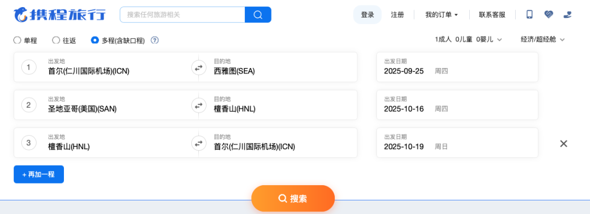The width and height of the screenshot is (590, 214).
Task: Select the 多程(含缺口程) radio button
Action: click(x=95, y=40)
